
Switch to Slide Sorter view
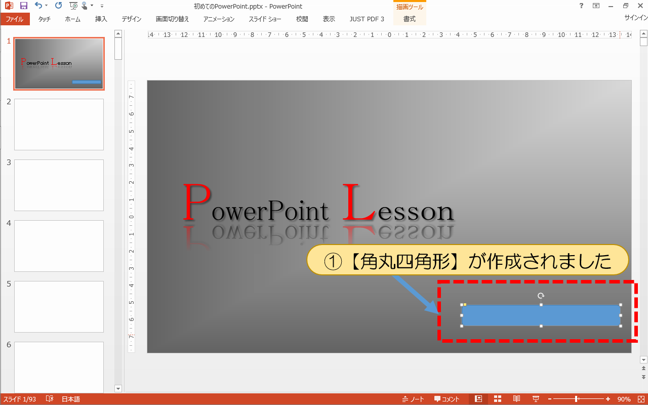point(498,399)
